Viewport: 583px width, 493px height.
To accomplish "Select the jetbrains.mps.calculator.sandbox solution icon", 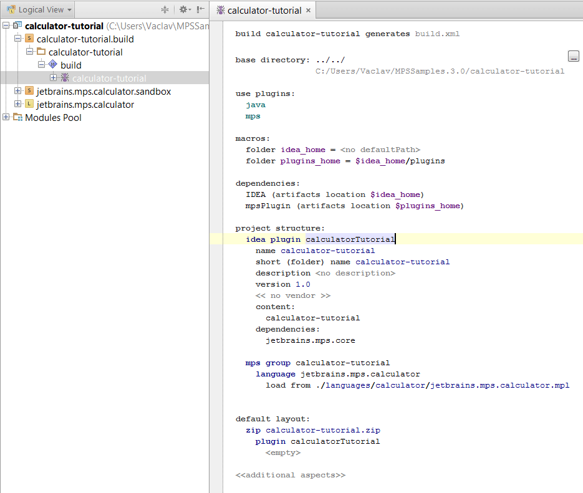I will click(28, 91).
